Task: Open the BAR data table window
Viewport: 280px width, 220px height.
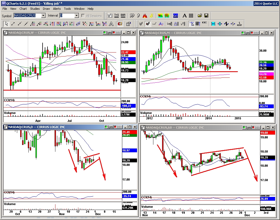Action: tap(123, 16)
